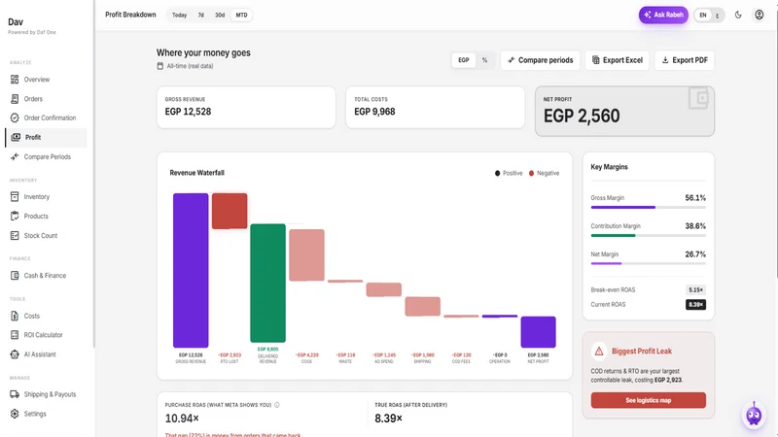Image resolution: width=778 pixels, height=437 pixels.
Task: Export the report to Excel
Action: point(618,60)
